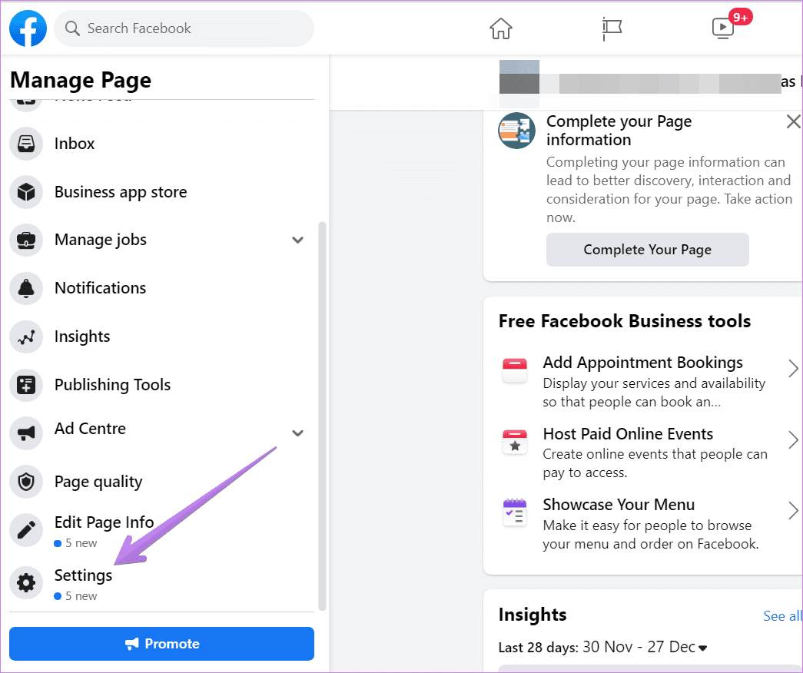Click the See all Insights link
Screen dimensions: 803x673
coord(782,616)
